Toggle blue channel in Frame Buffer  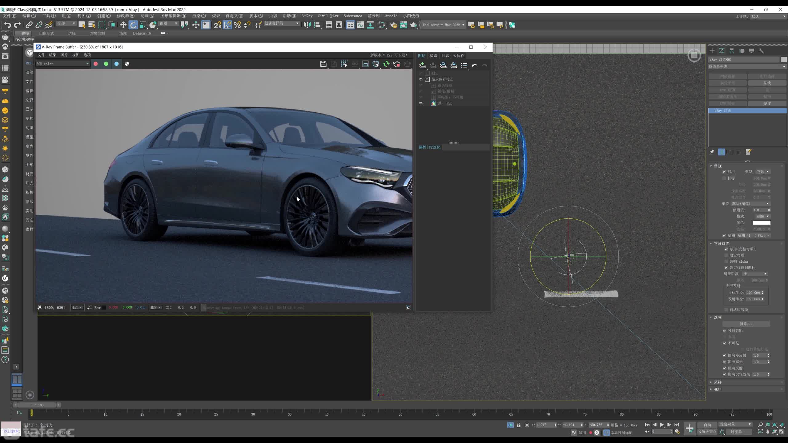(117, 64)
